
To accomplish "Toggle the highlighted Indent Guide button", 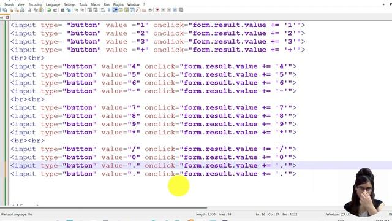I will click(115, 10).
